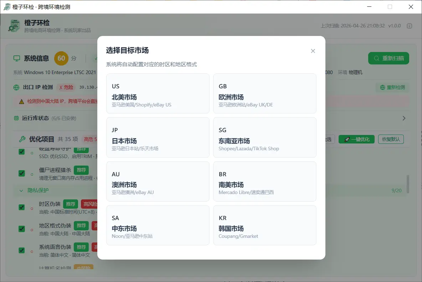Expand 运行库状态 details via right chevron
422x282 pixels.
[403, 118]
